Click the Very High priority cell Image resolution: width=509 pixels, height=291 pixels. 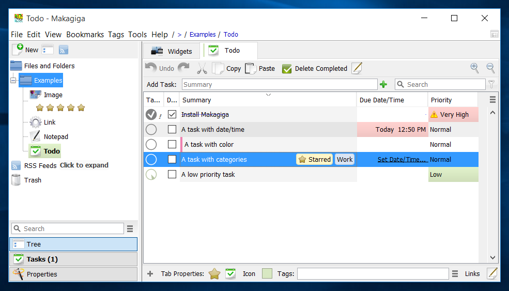coord(453,114)
